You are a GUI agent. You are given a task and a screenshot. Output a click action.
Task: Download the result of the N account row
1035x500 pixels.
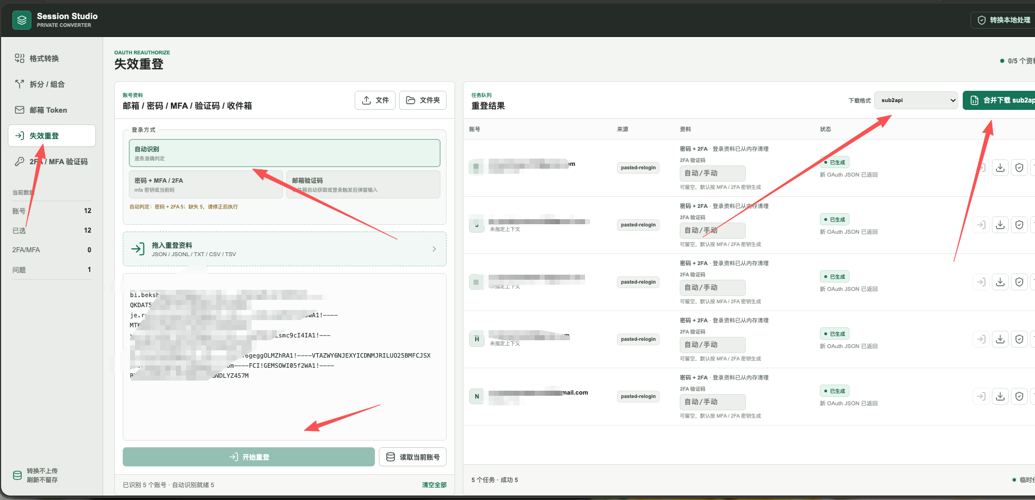(1000, 396)
